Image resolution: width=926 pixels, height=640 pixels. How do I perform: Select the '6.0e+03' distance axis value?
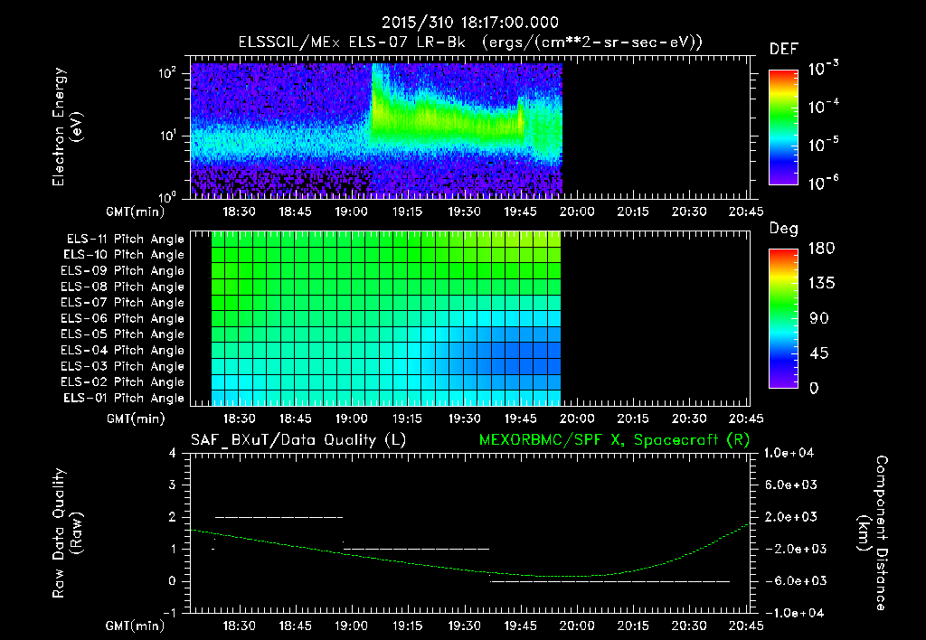tap(790, 485)
